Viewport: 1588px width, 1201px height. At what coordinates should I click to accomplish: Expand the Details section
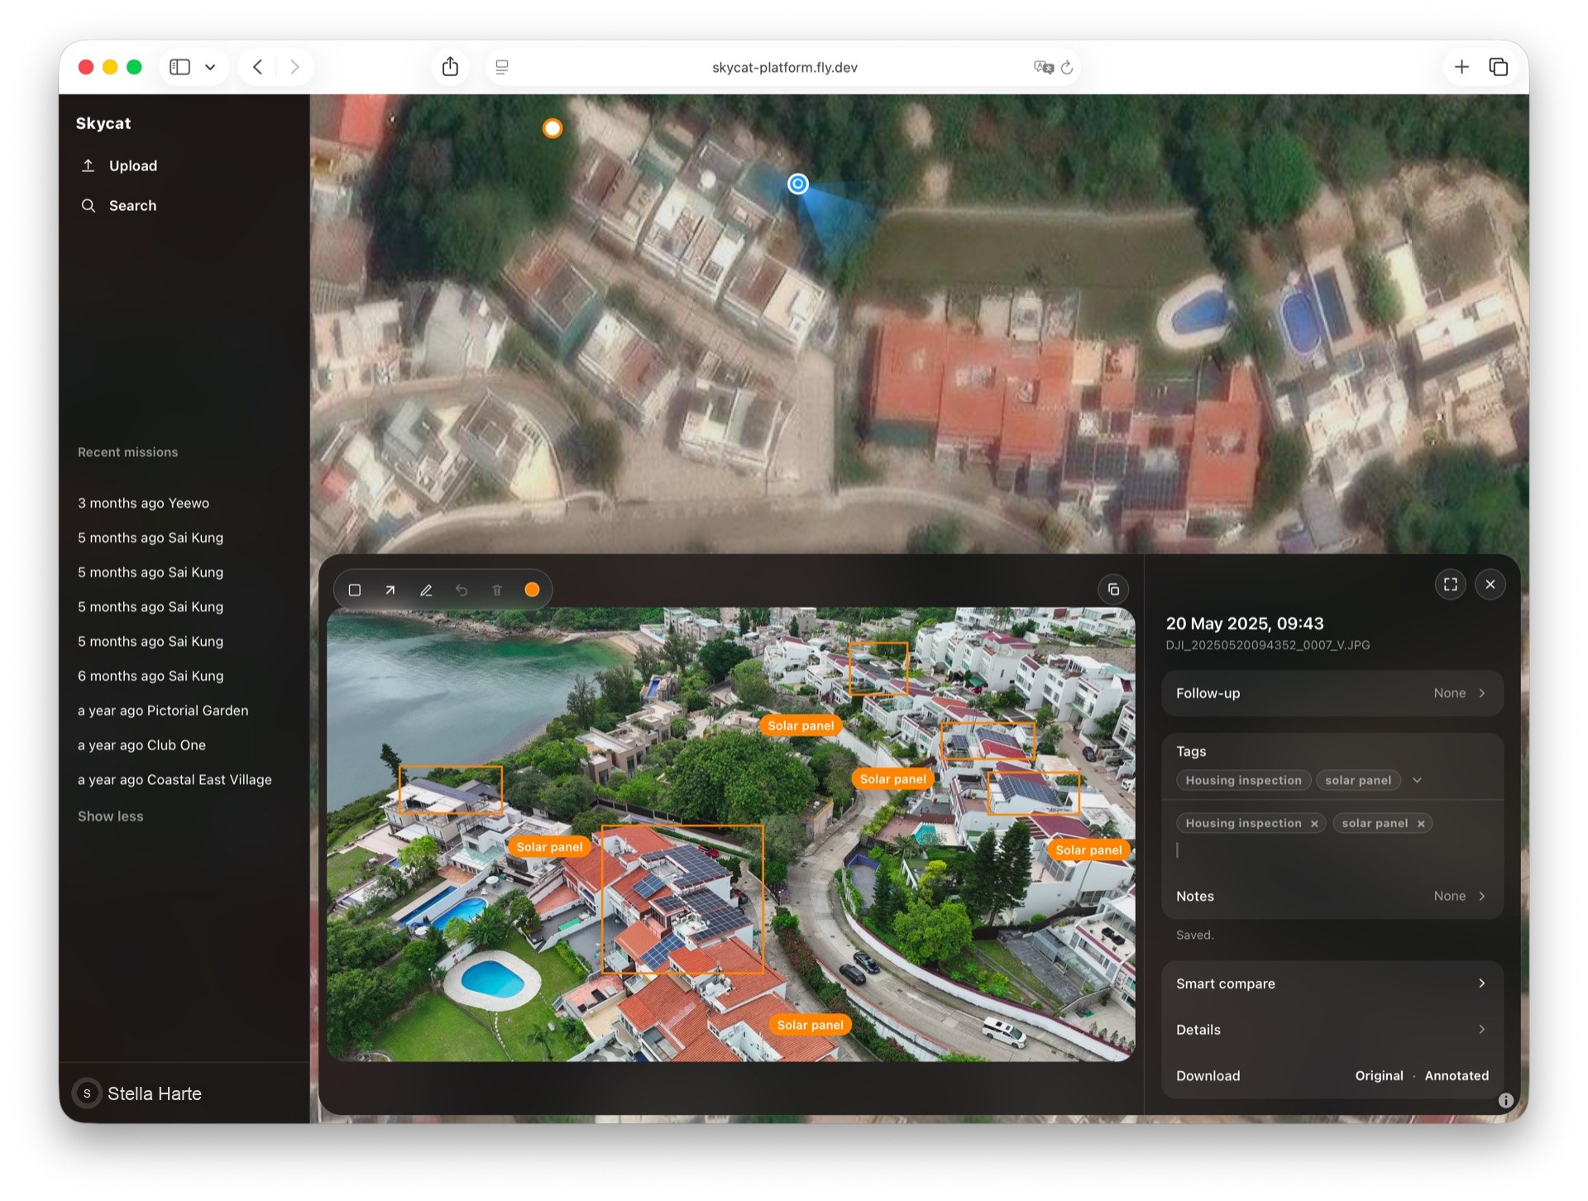1332,1030
